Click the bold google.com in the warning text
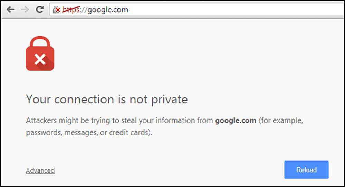The image size is (345, 187). click(236, 121)
